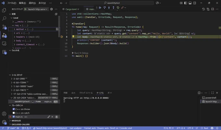The width and height of the screenshot is (221, 130).
Task: Collapse the Watch expressions section
Action: pos(10,50)
